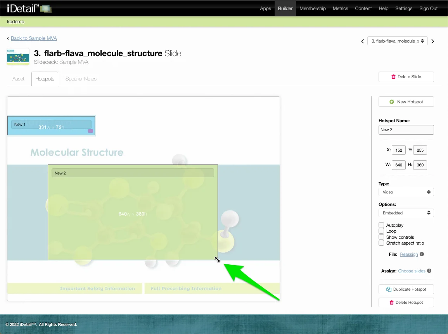Click the Y position field
Image resolution: width=448 pixels, height=334 pixels.
420,150
